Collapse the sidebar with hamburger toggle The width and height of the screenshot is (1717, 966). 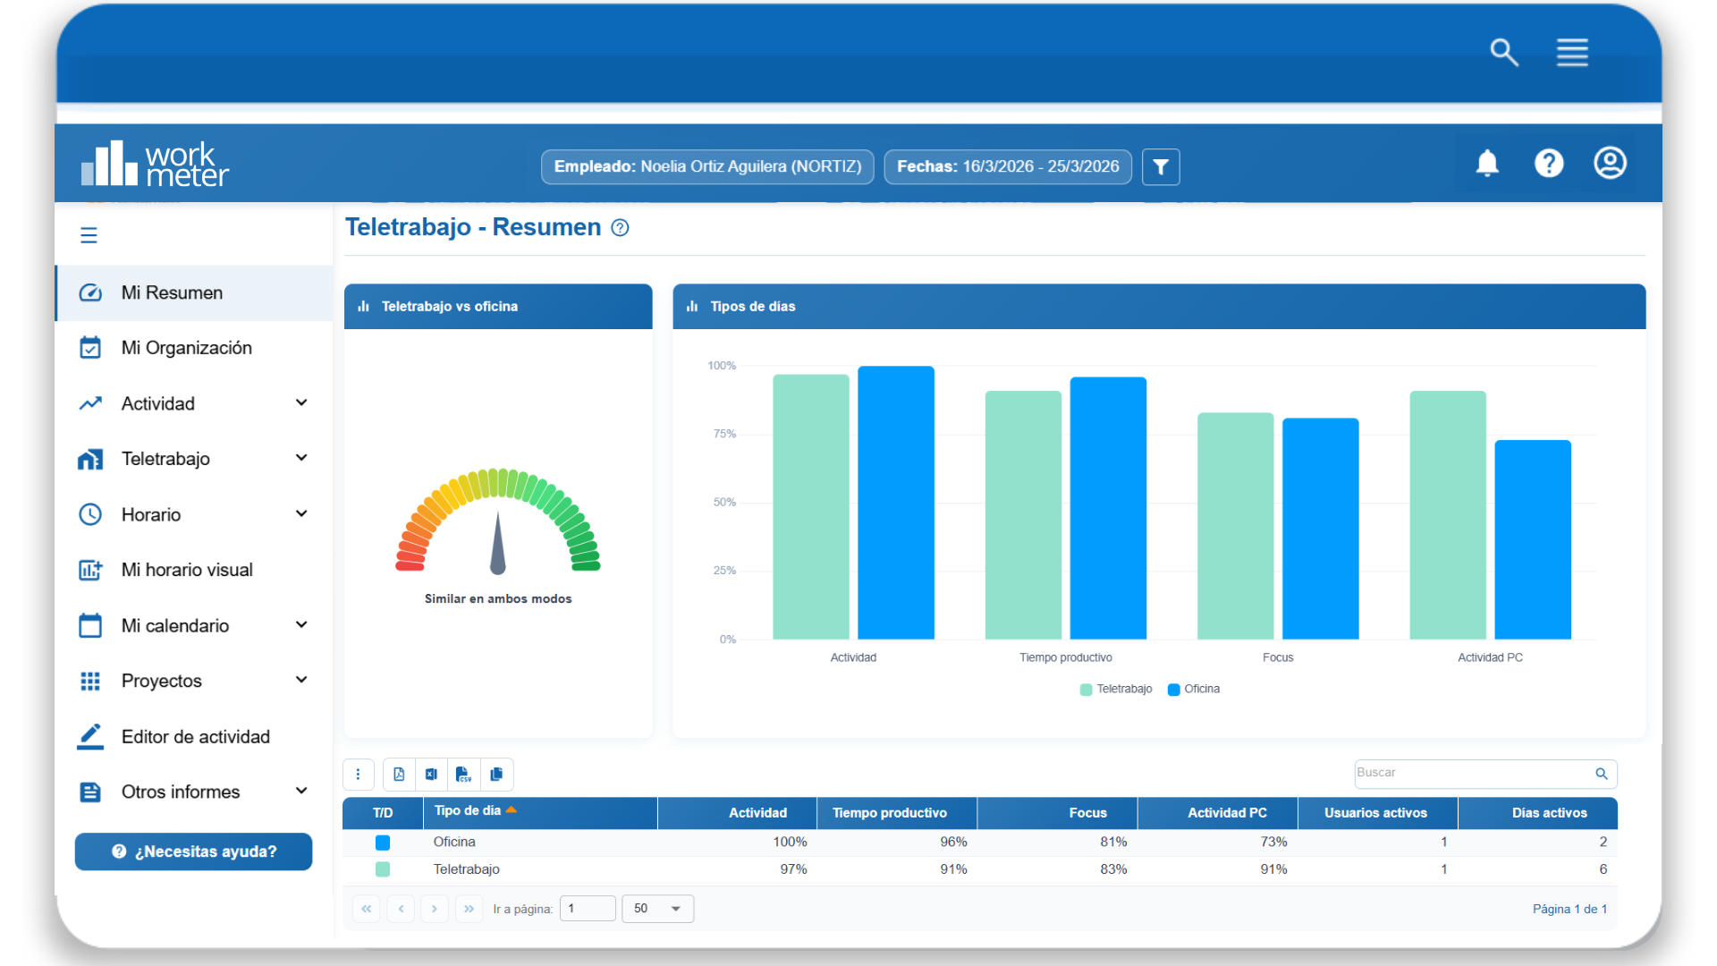pyautogui.click(x=89, y=235)
